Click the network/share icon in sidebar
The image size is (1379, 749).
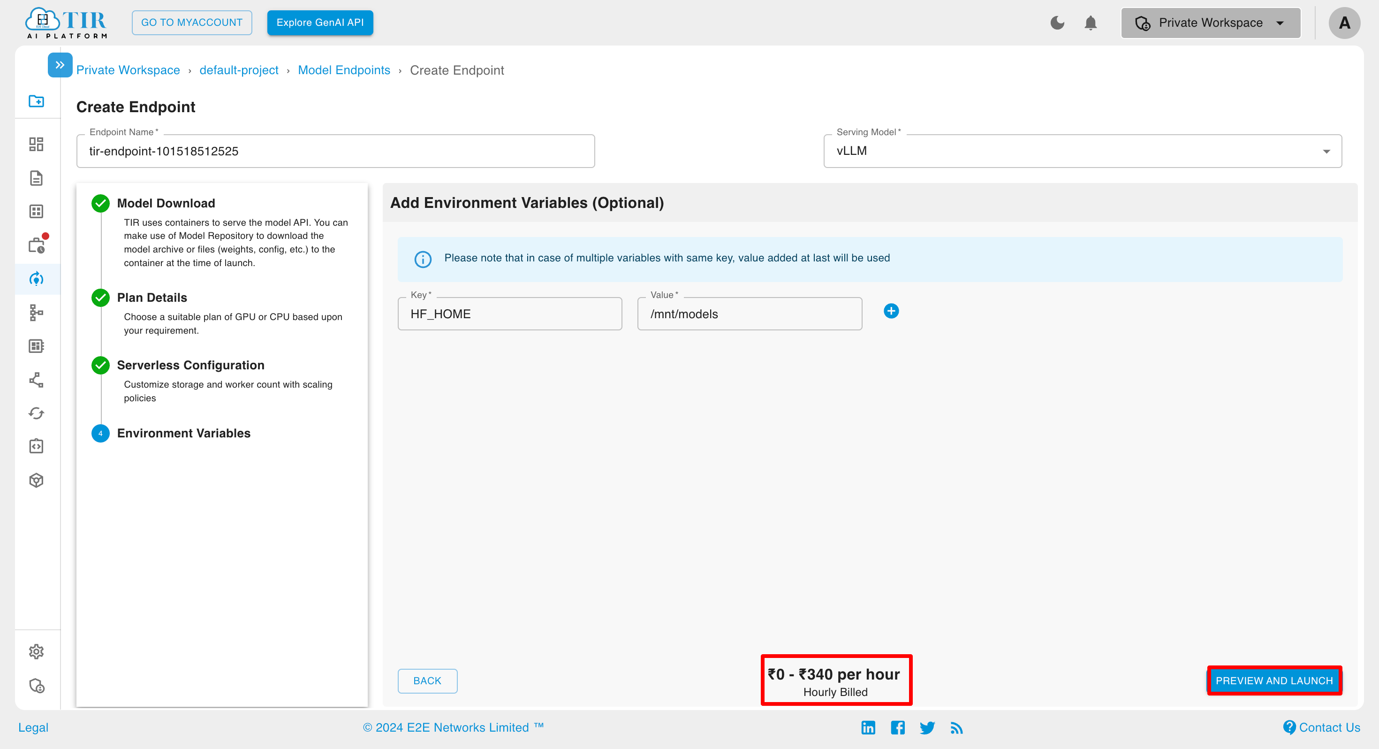click(37, 379)
